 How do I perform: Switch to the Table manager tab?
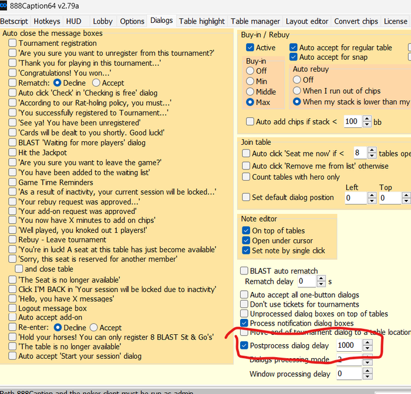click(x=255, y=21)
